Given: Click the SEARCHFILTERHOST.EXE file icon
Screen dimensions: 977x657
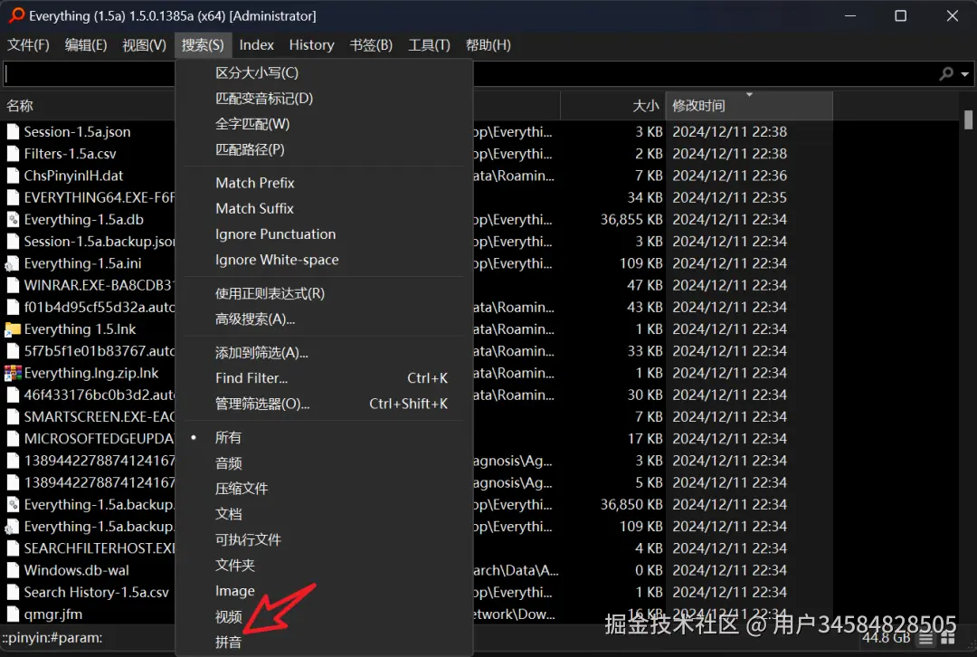Looking at the screenshot, I should [x=13, y=548].
